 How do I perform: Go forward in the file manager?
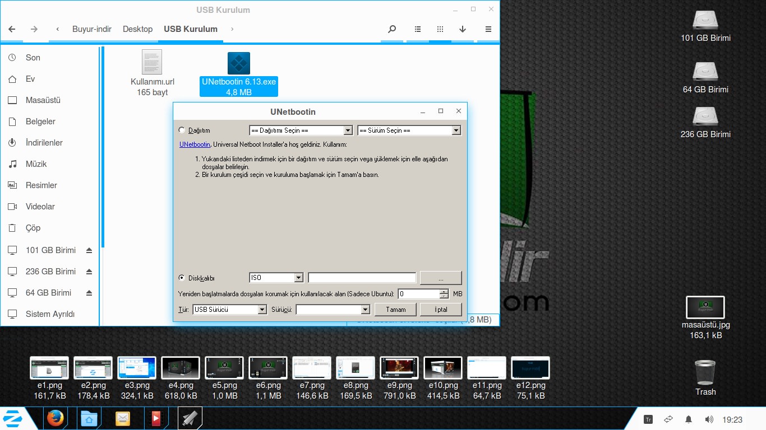34,29
